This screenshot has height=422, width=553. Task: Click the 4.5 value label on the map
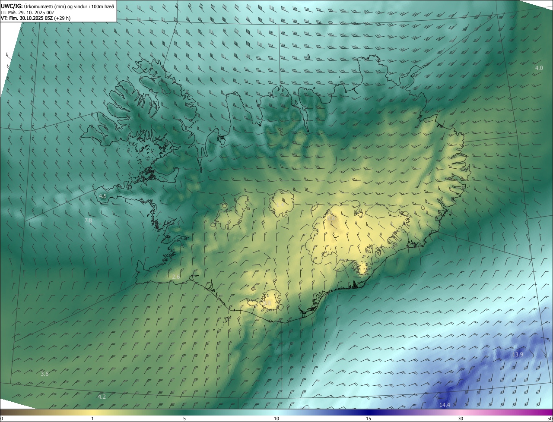(x=102, y=196)
